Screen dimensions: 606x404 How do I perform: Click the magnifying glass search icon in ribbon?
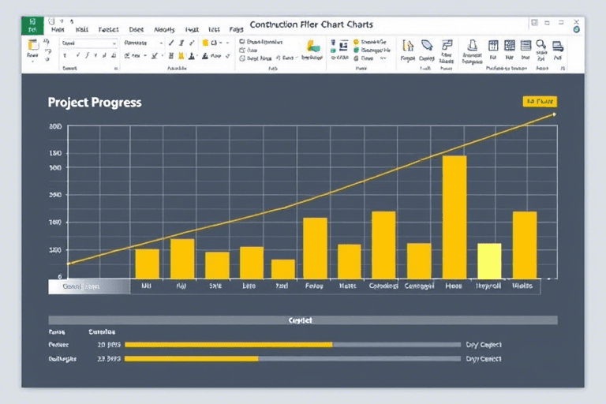(541, 46)
